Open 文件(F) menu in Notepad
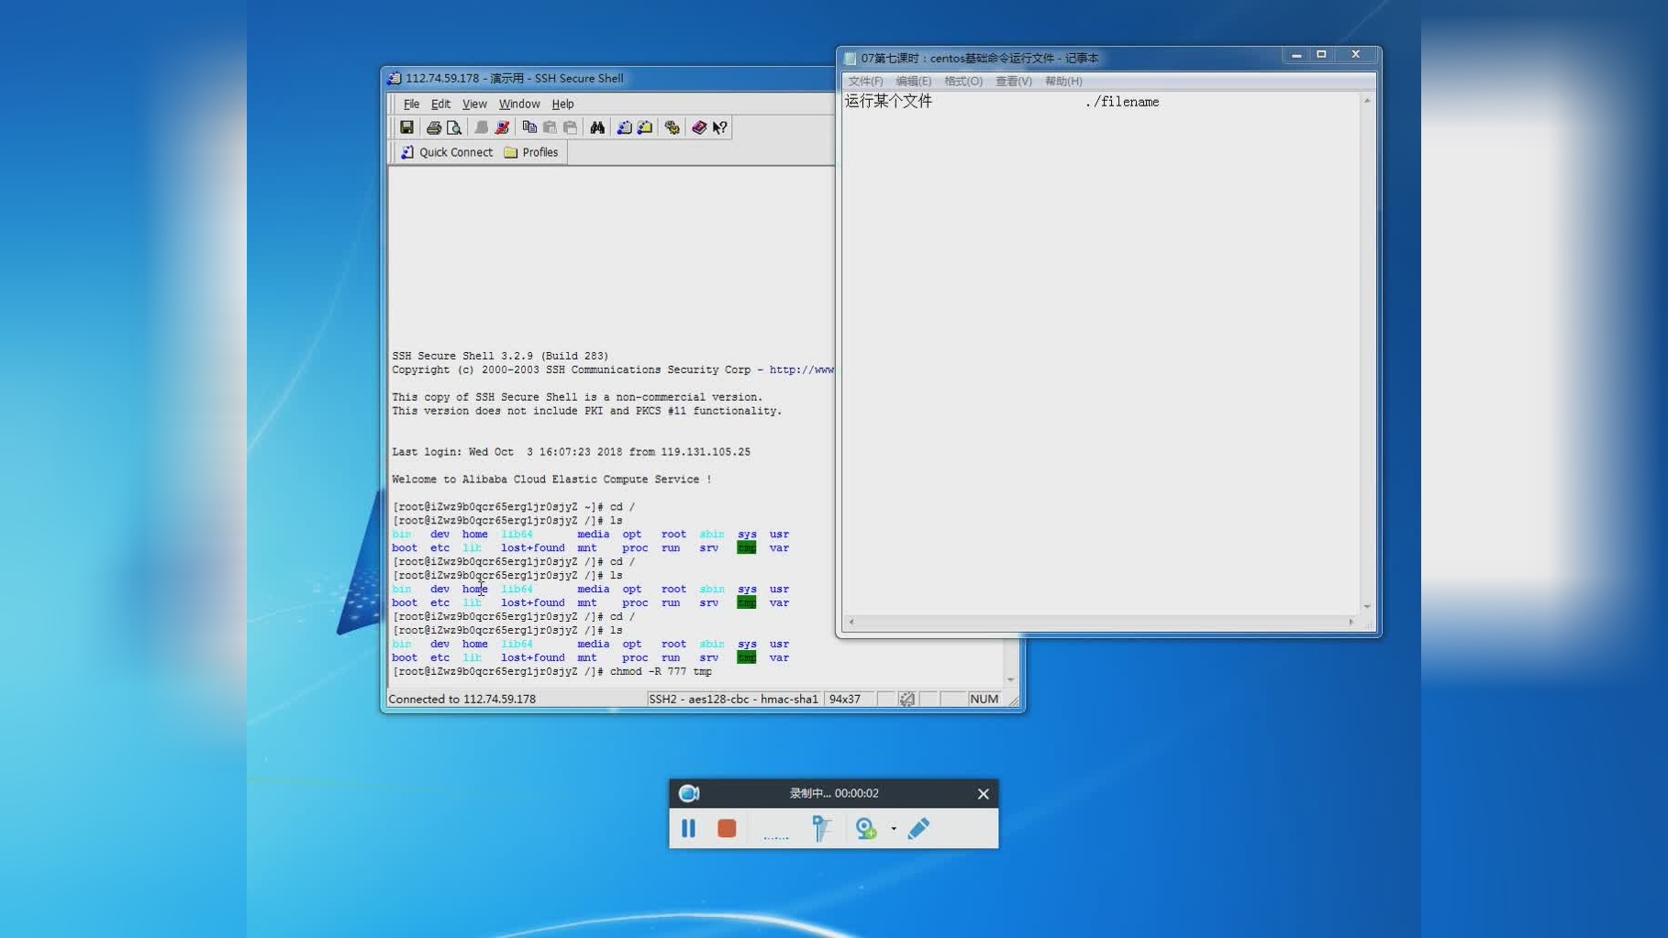This screenshot has width=1668, height=938. [x=865, y=81]
